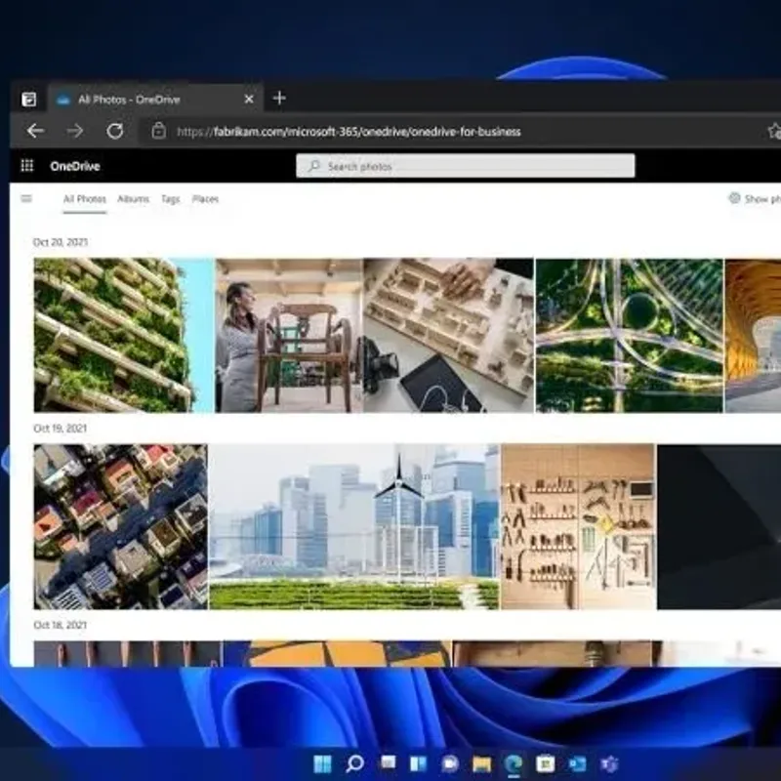Reload the current page
The width and height of the screenshot is (781, 781).
click(x=115, y=131)
